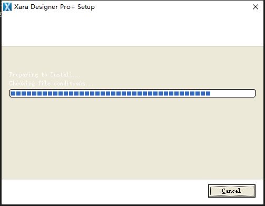
Task: Click the 'Xara Designer Pro+ Setup' window title
Action: [54, 7]
